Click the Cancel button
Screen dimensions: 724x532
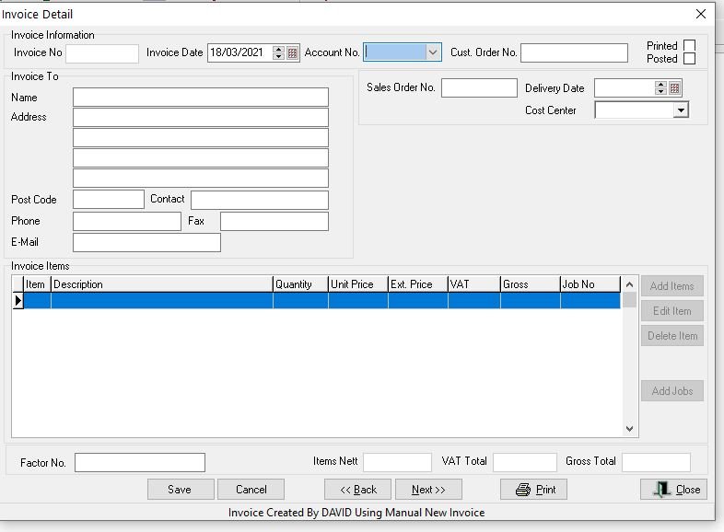[x=251, y=490]
